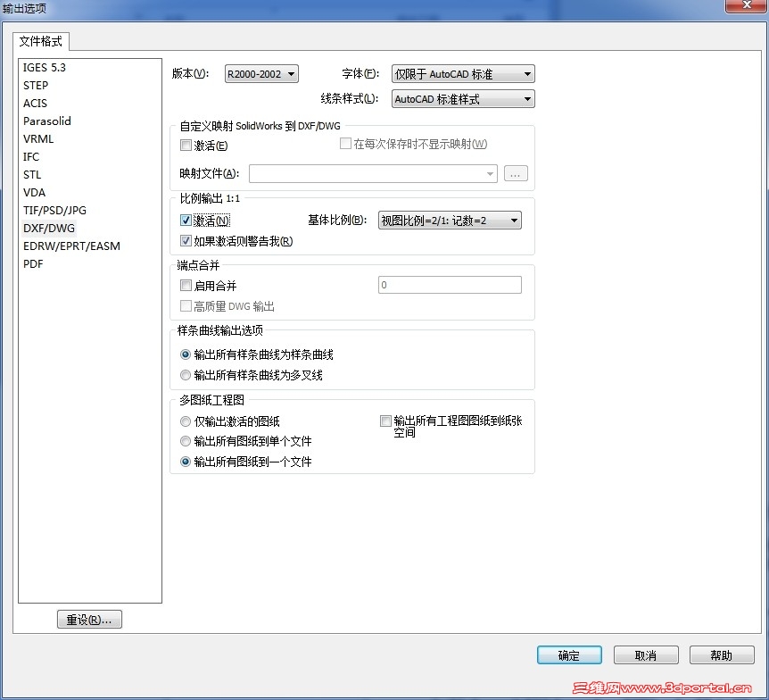Check 输出所有工程图纸到纸张空间 option
Screen dimensions: 769x700
385,421
